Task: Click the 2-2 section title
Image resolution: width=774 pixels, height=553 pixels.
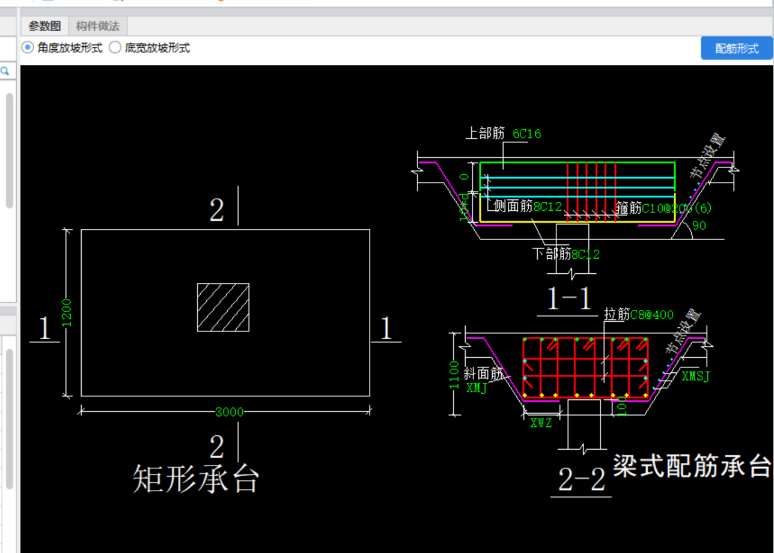Action: point(581,479)
